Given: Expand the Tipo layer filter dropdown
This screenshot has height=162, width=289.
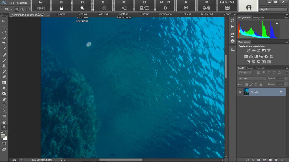Looking at the screenshot, I should [x=245, y=73].
